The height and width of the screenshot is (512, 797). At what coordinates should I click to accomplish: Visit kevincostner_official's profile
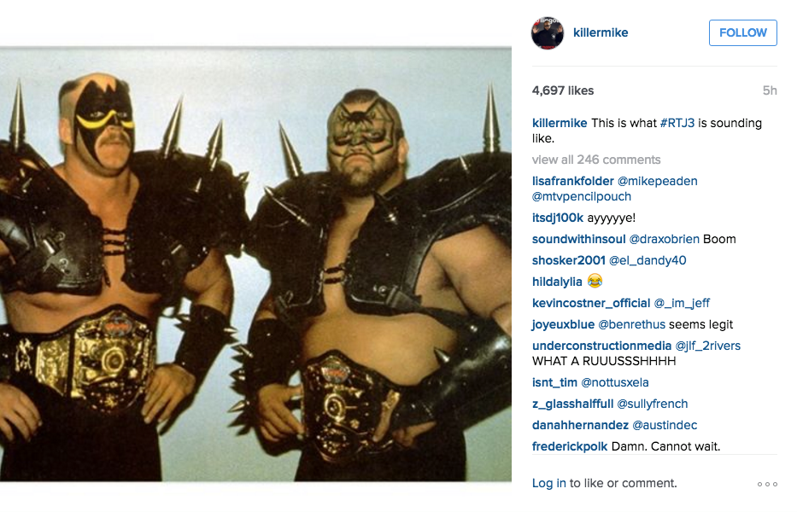(x=591, y=303)
